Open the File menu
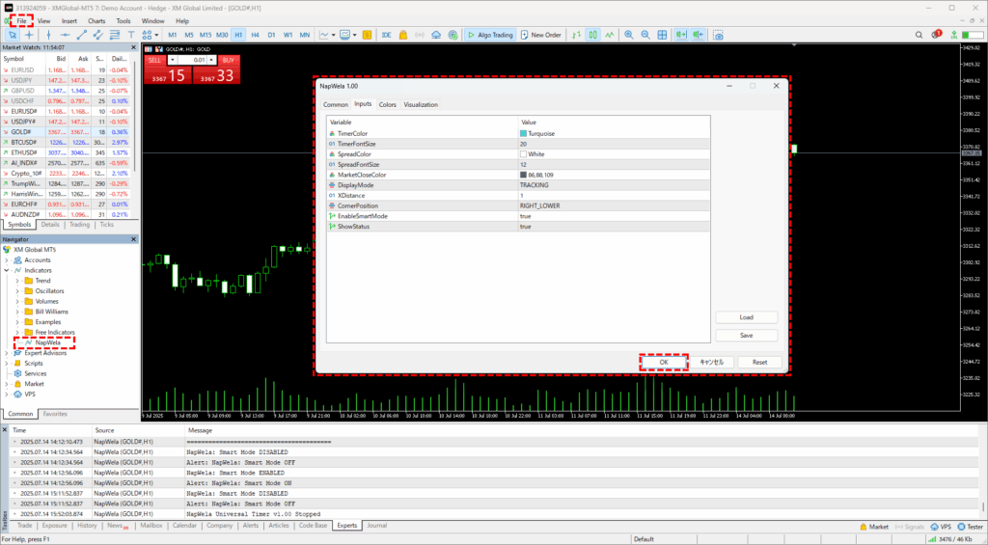Screen dimensions: 988x545 (21, 21)
